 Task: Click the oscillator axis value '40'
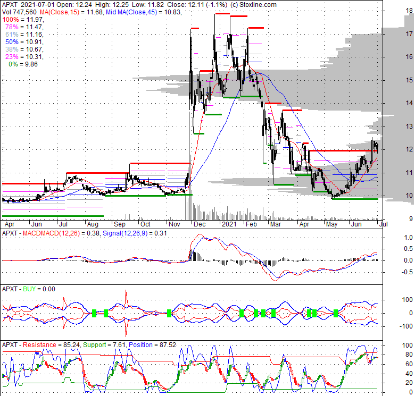point(410,374)
